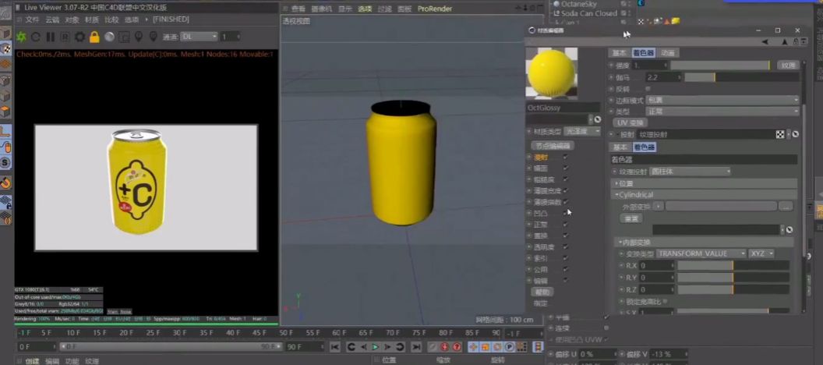Toggle the 漫射 (Diffuse) channel checkbox
This screenshot has width=823, height=365.
pos(566,157)
